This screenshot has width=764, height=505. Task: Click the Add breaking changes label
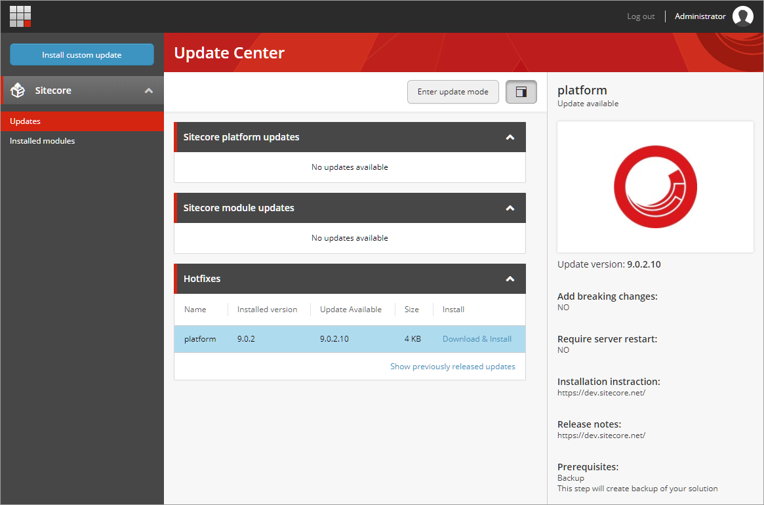(608, 296)
